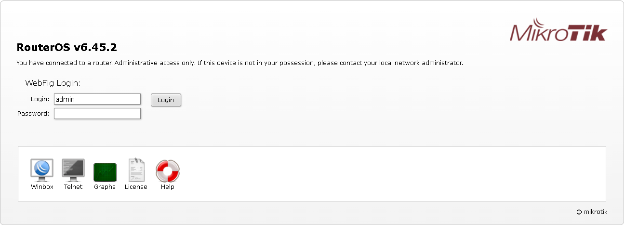Screen dimensions: 625x226
Task: Open the License text link
Action: point(136,187)
